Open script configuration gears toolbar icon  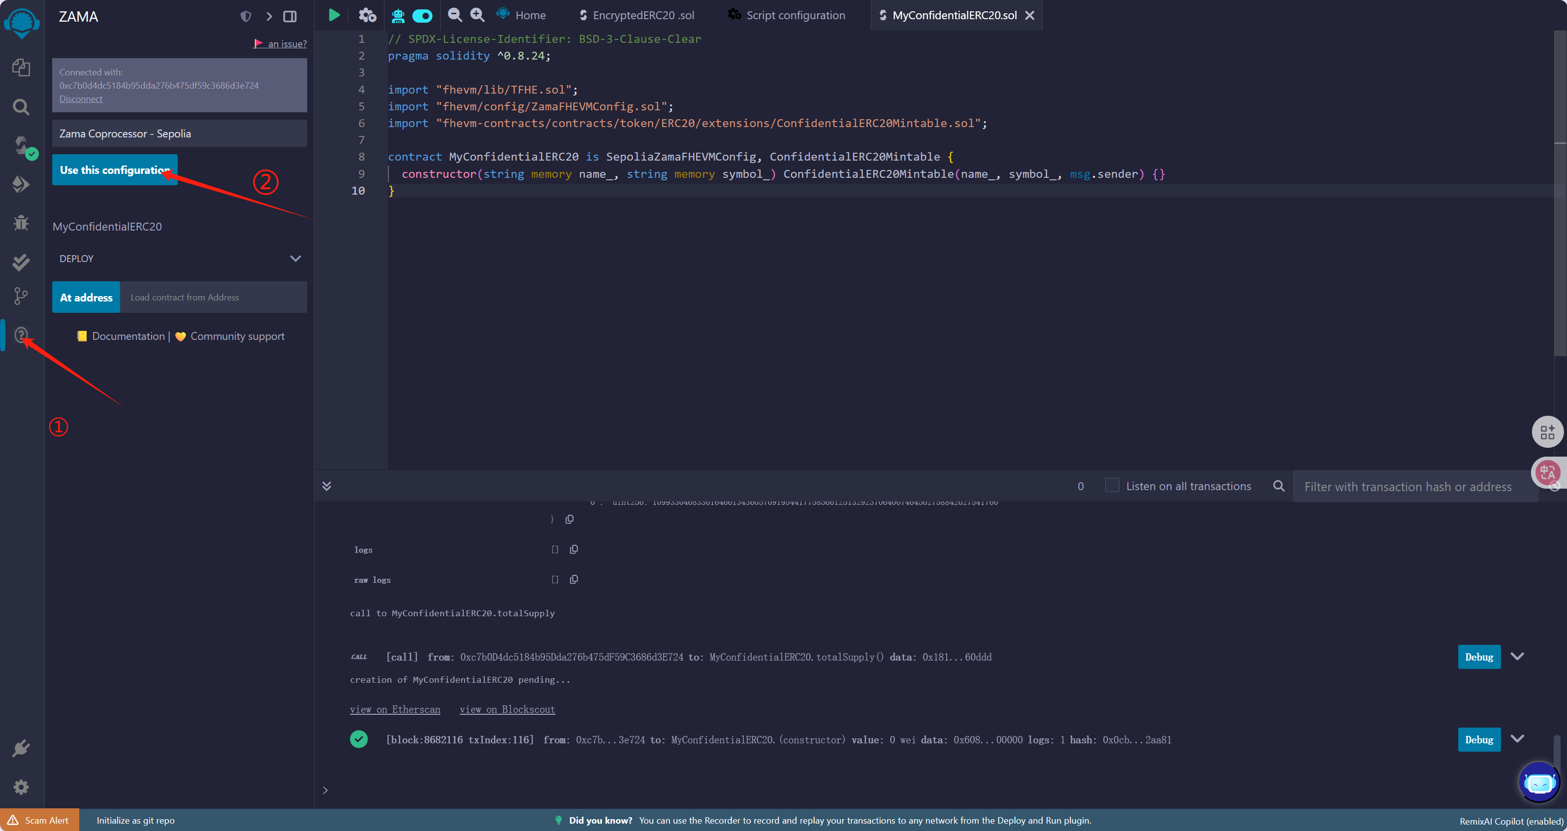[x=367, y=15]
